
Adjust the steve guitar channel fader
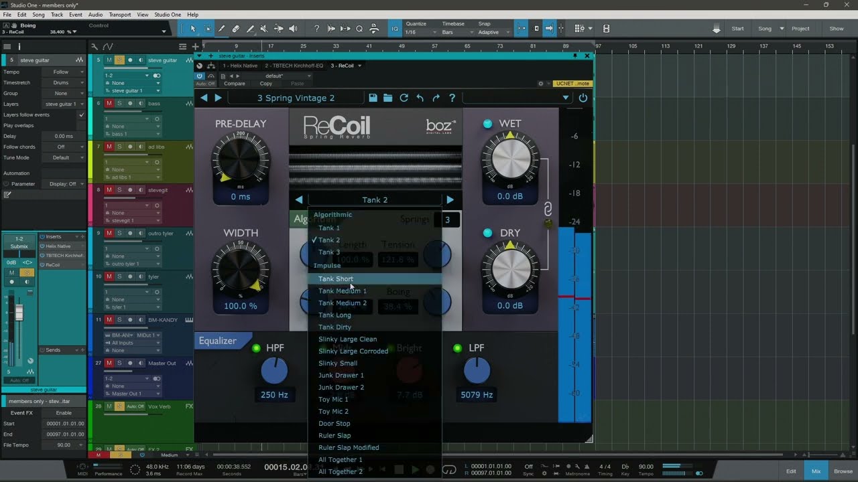pyautogui.click(x=19, y=313)
